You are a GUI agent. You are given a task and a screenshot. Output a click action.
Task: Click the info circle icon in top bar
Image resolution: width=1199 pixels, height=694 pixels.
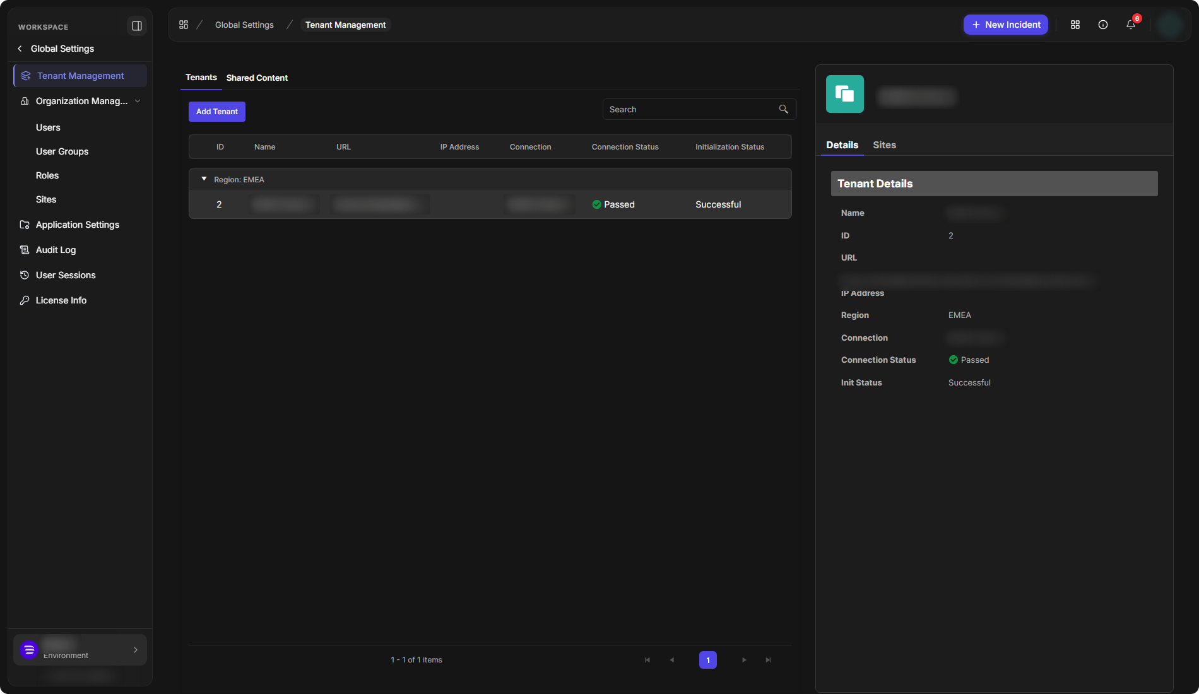[x=1103, y=25]
